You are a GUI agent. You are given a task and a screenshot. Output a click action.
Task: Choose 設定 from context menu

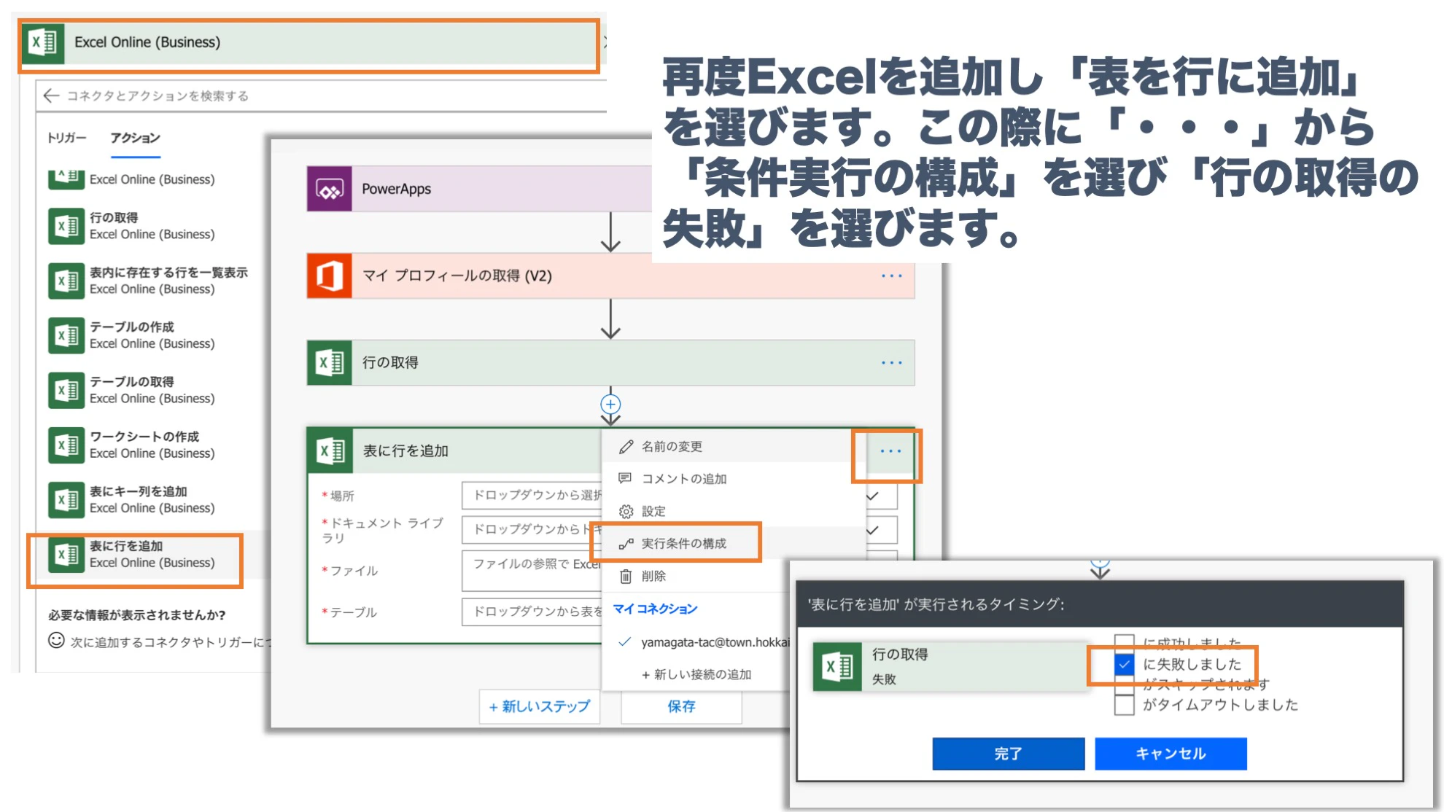click(x=733, y=512)
